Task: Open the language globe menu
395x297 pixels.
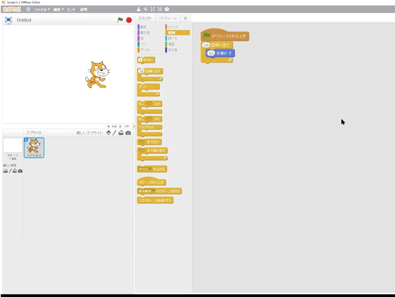Action: click(x=28, y=9)
